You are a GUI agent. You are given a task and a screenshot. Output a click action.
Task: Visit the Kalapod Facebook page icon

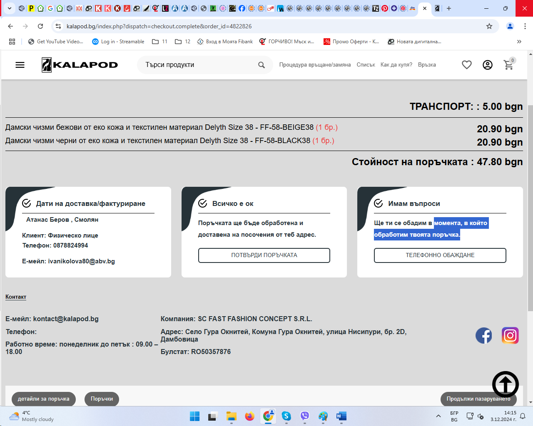pos(484,335)
